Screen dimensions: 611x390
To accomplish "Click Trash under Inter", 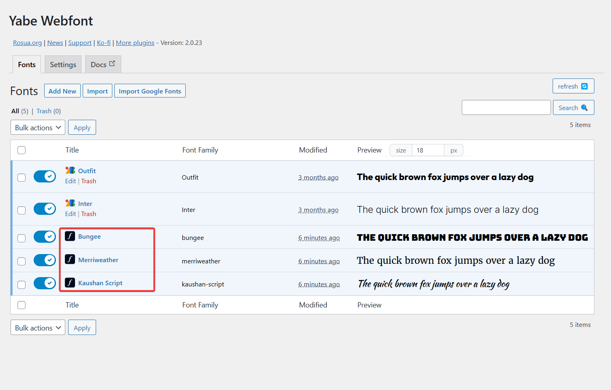I will 88,214.
